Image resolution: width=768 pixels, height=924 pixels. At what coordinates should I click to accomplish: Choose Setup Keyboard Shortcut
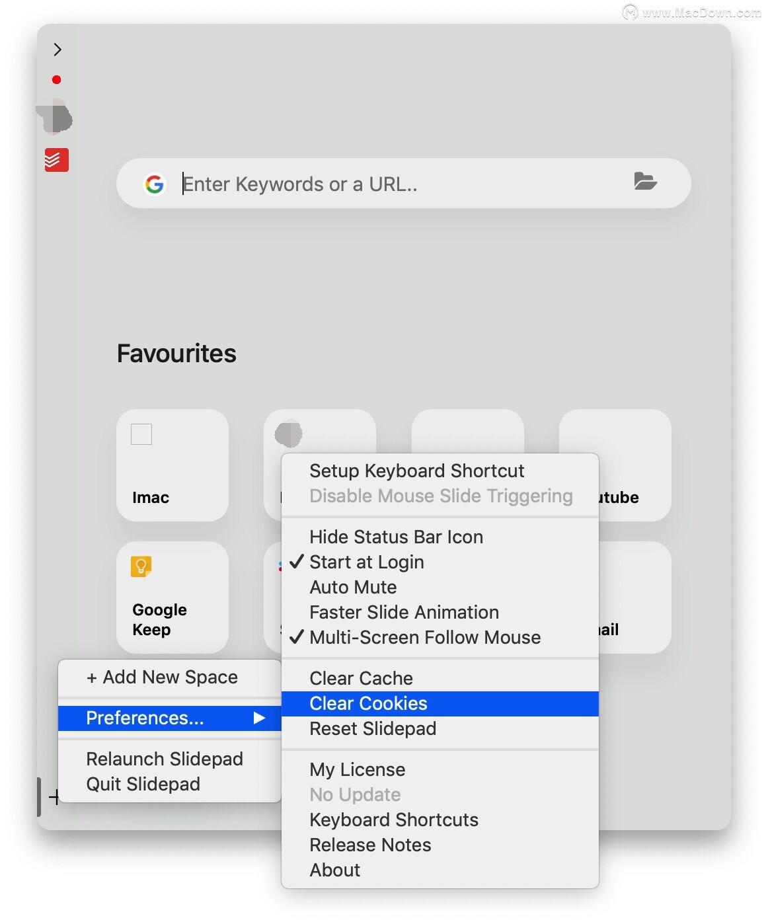click(440, 471)
